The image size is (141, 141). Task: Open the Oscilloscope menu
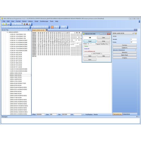click(44, 21)
